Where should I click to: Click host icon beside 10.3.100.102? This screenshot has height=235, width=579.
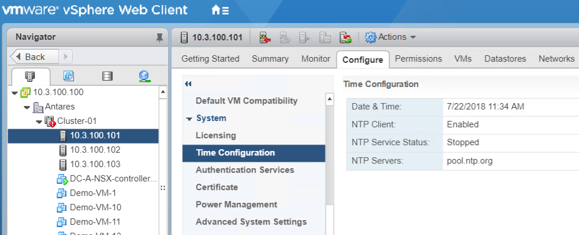(63, 150)
